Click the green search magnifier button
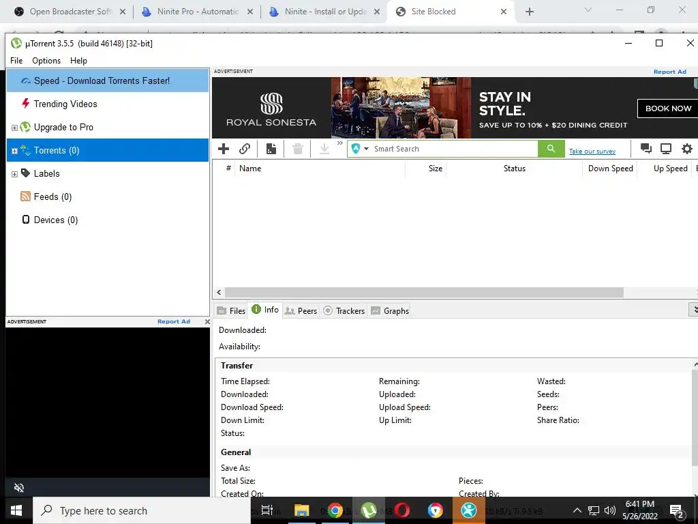 551,149
